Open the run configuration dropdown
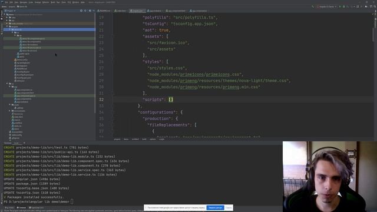Viewport: 377px width, 212px height. pyautogui.click(x=326, y=6)
